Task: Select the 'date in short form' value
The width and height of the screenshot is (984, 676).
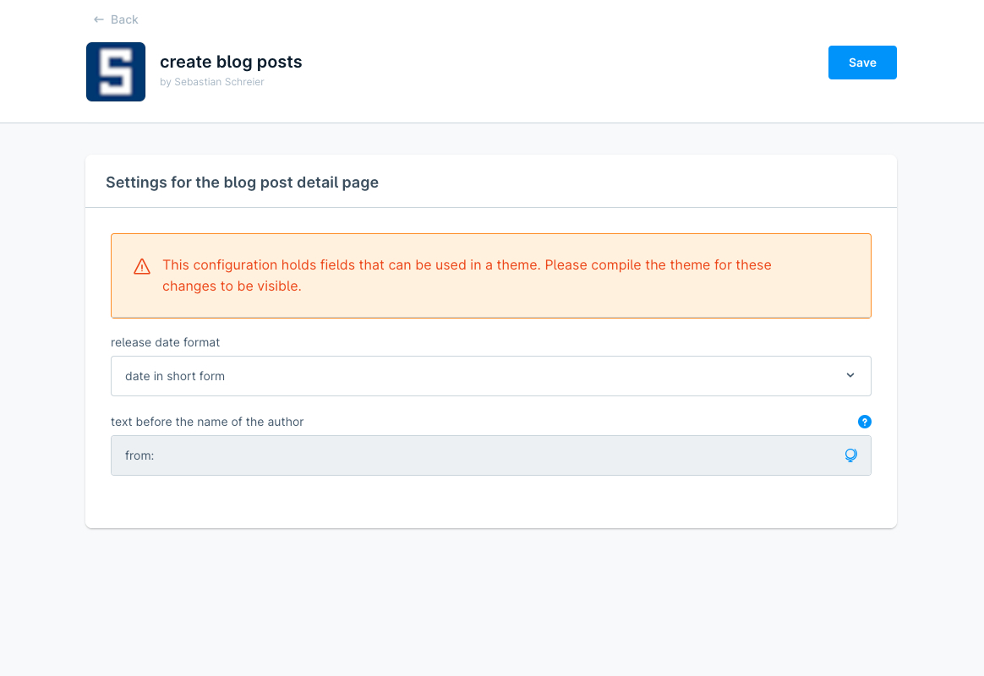Action: (x=175, y=376)
